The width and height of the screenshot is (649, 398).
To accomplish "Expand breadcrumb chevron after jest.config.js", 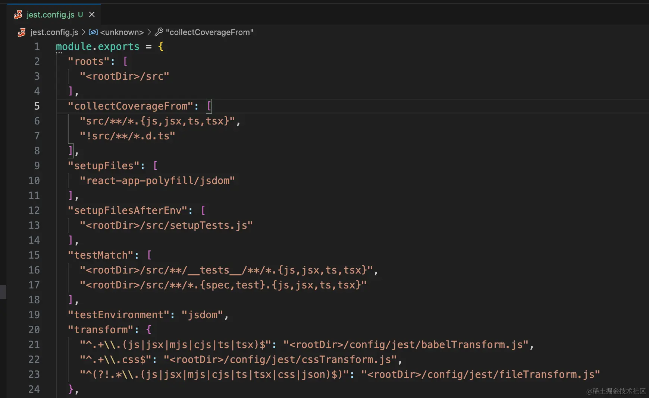I will coord(84,32).
